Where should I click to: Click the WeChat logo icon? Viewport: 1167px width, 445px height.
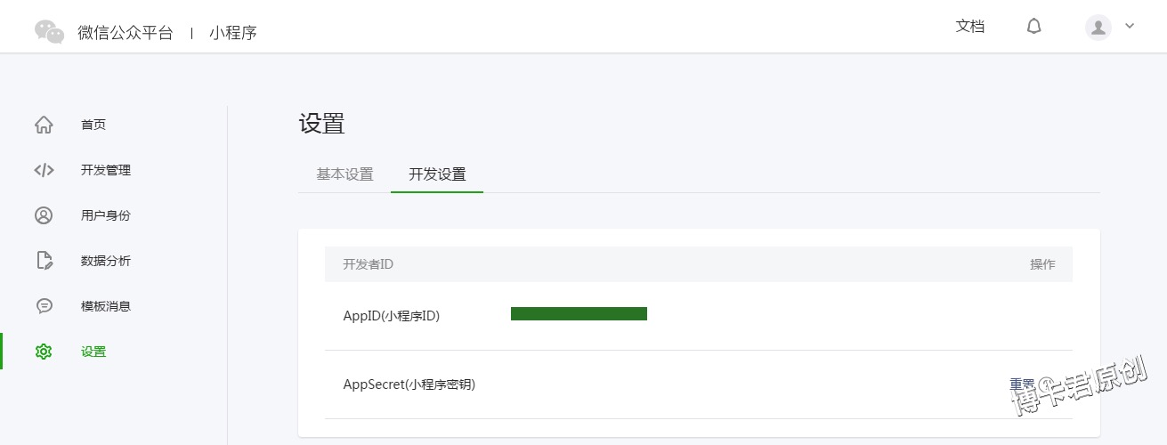coord(49,32)
